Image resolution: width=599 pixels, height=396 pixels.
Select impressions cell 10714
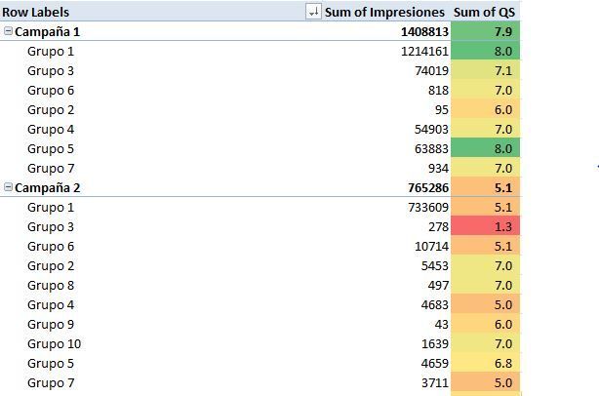[x=431, y=247]
